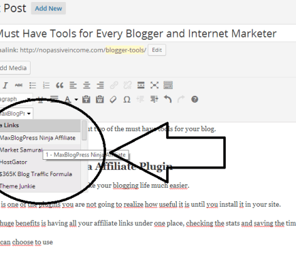This screenshot has width=296, height=255.
Task: Open the Add Media dialog
Action: click(x=14, y=68)
